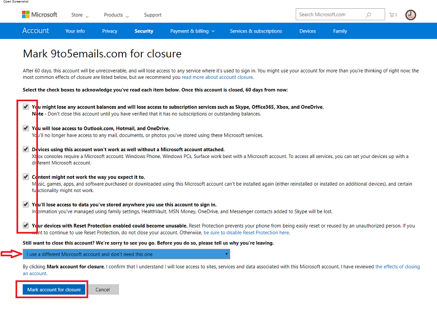The image size is (437, 316).
Task: Click the Mark 9to5emails.com for closure heading
Action: pos(102,53)
